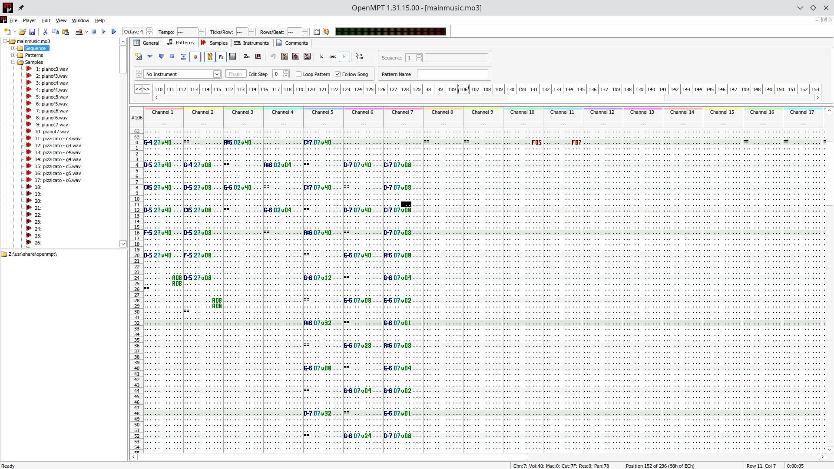Collapse the Samples tree folder

click(13, 62)
